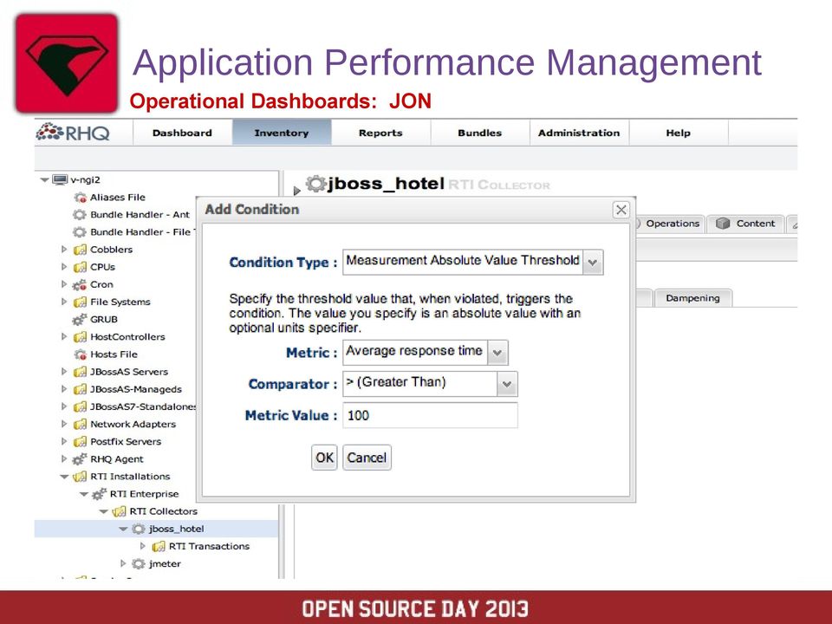Switch to the Inventory tab
The image size is (832, 624).
[281, 133]
